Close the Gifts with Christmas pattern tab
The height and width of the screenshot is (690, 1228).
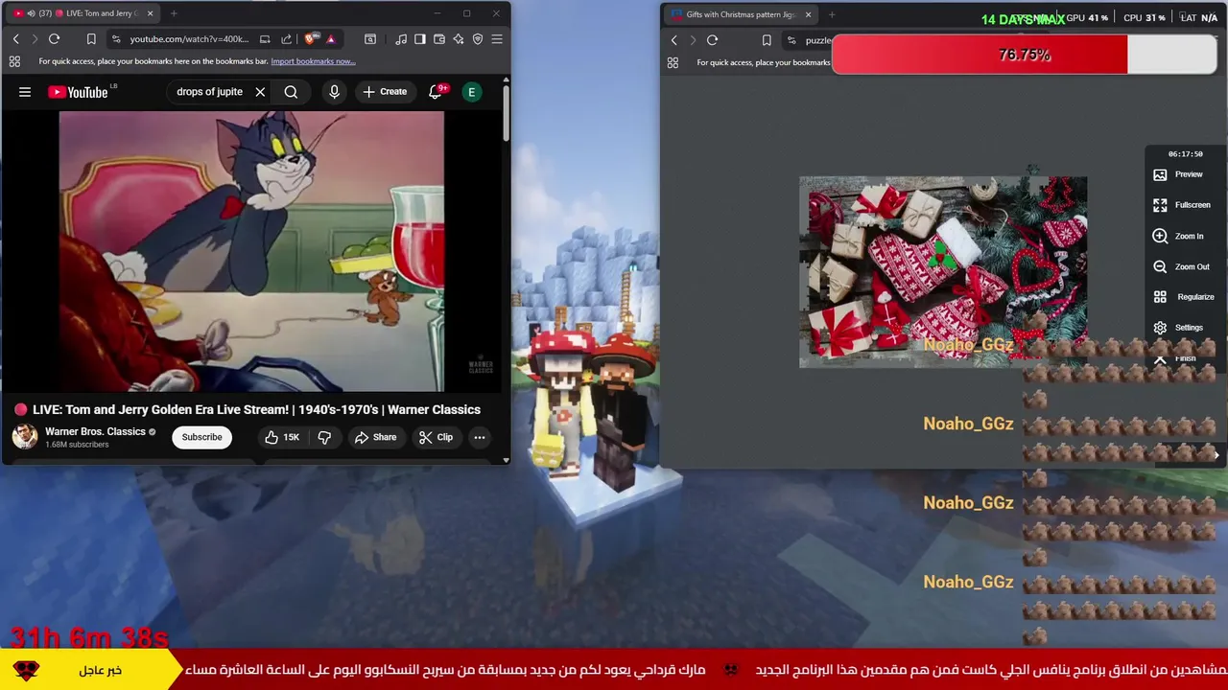coord(808,14)
